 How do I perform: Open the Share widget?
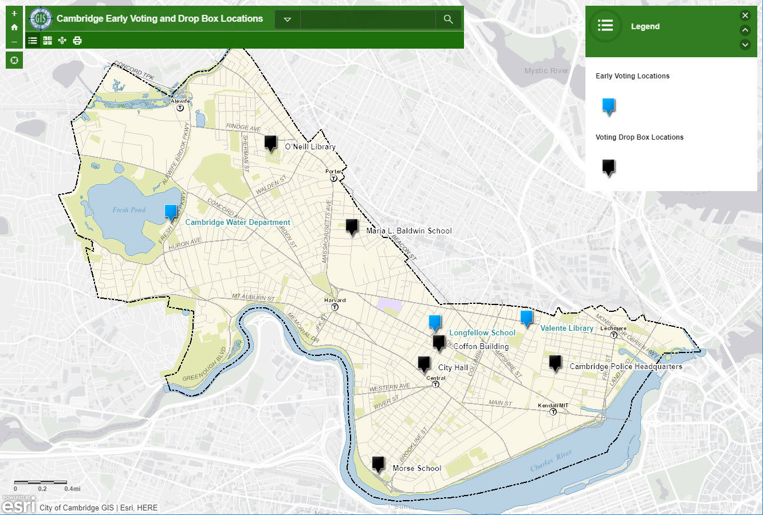(x=62, y=41)
